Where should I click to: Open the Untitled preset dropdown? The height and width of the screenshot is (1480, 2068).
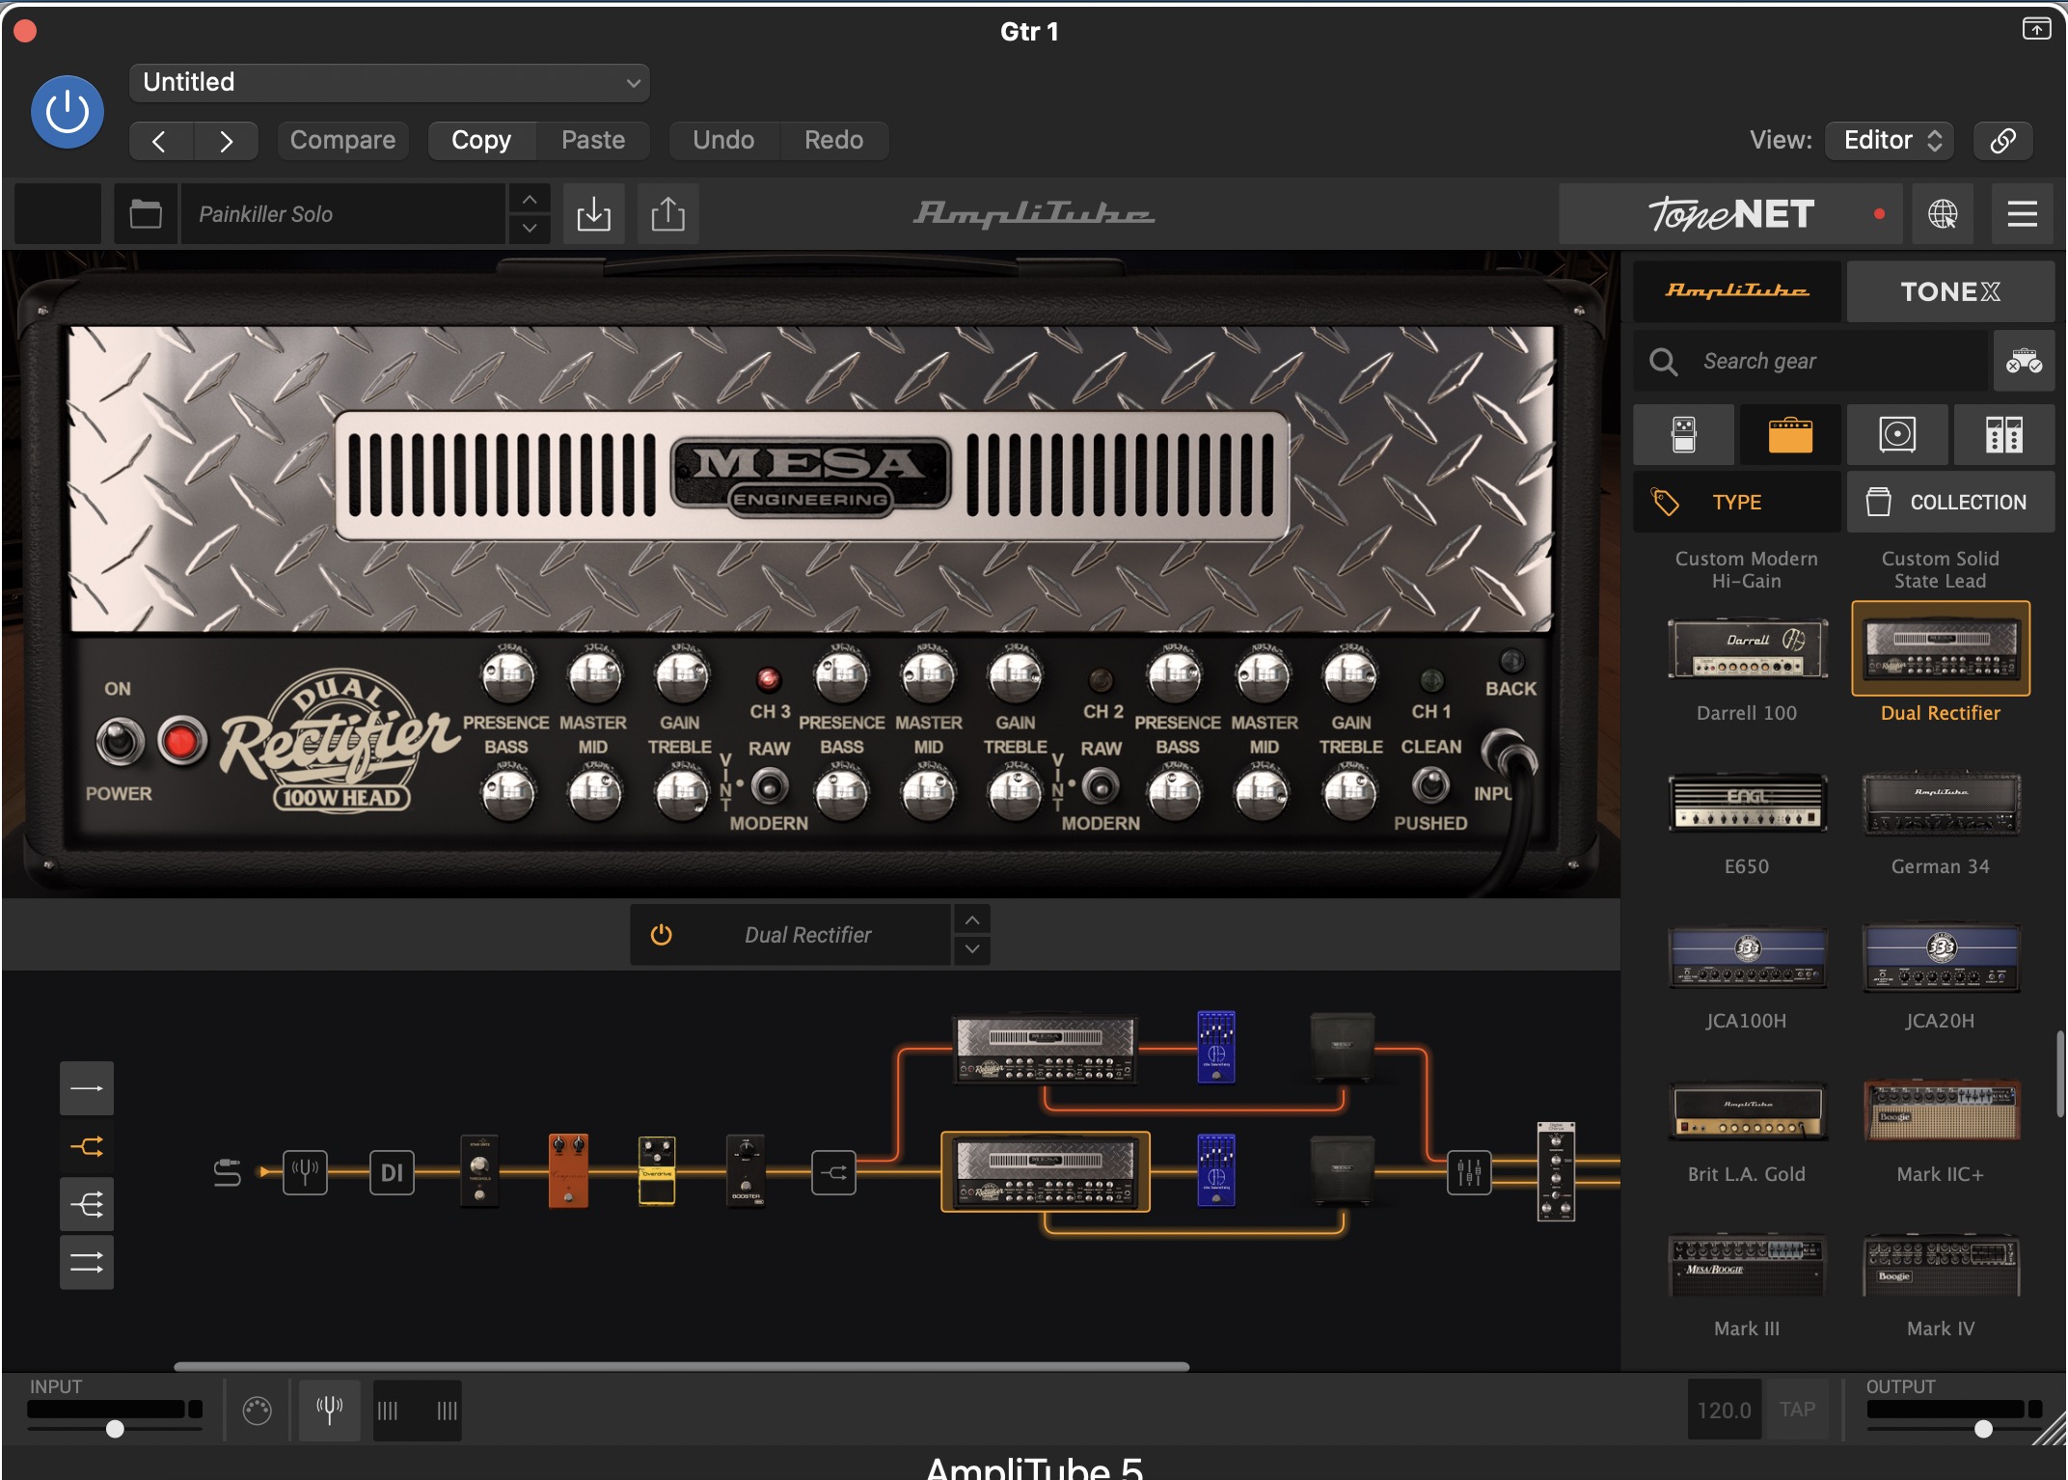point(389,82)
